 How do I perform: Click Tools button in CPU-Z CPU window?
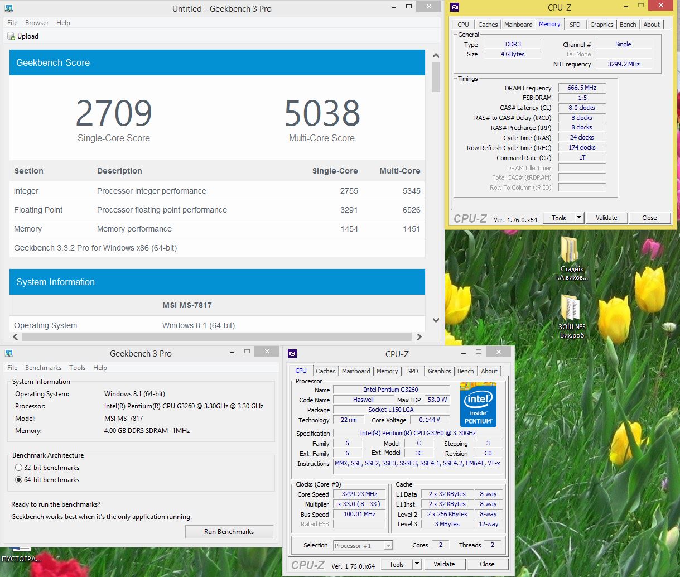397,564
